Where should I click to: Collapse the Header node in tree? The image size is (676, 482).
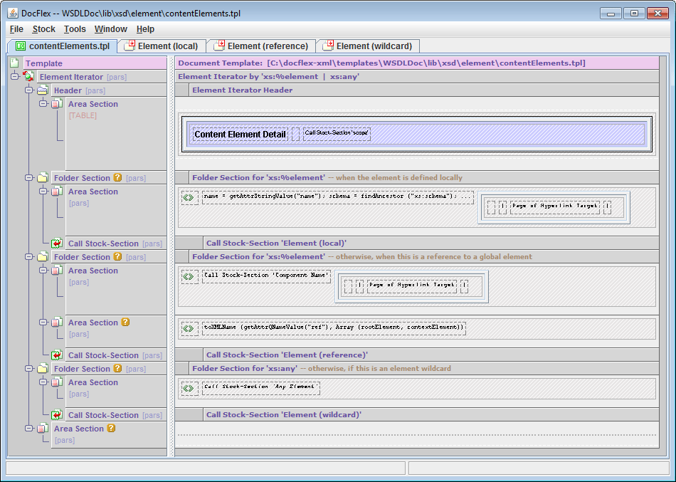29,90
